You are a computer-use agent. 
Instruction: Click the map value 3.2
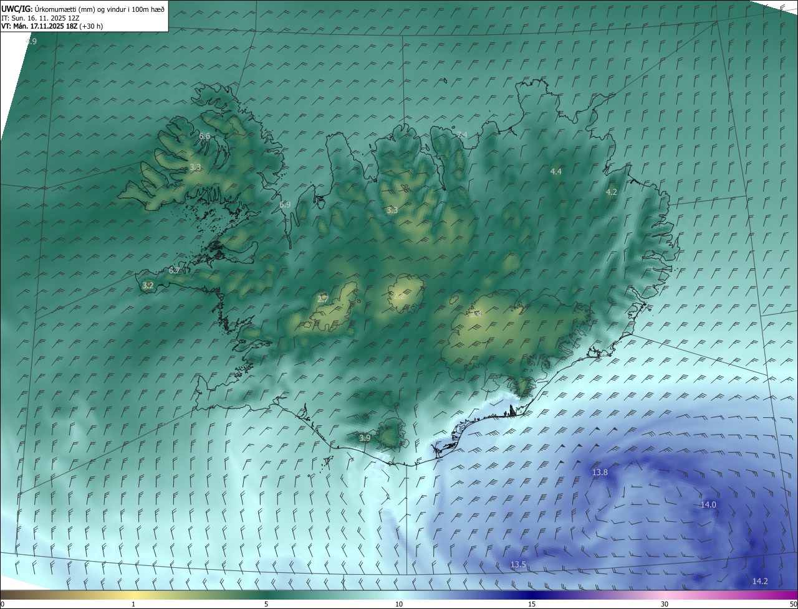tap(148, 285)
